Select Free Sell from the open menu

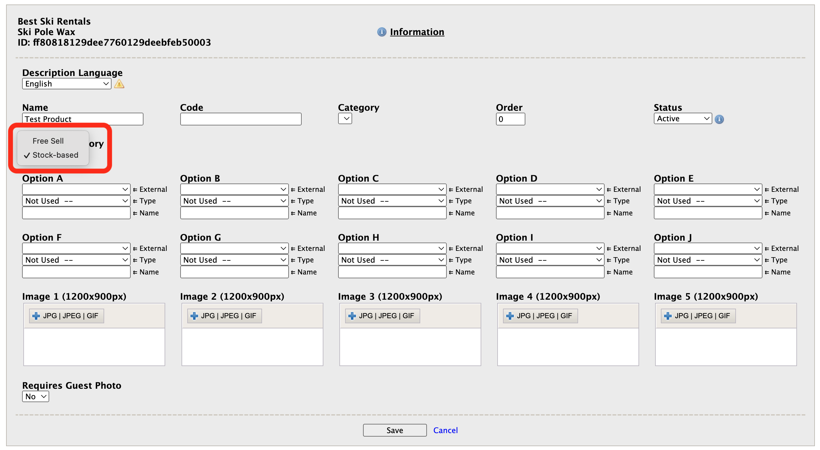click(48, 141)
